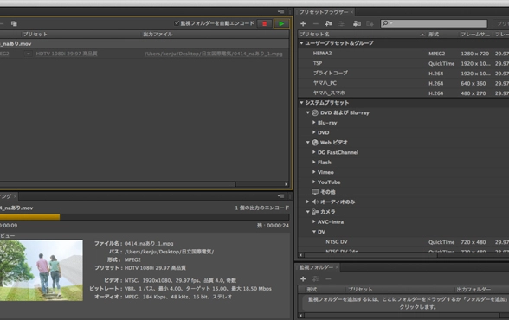Select the プリセットブラウザー tab

pyautogui.click(x=324, y=12)
